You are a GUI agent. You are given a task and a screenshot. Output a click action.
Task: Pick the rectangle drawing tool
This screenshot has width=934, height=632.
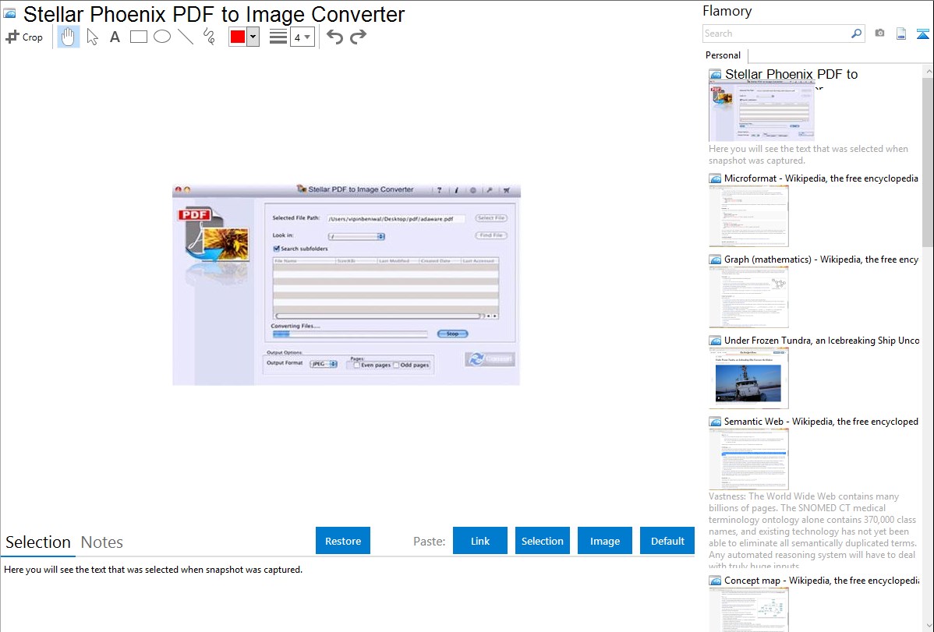coord(138,37)
